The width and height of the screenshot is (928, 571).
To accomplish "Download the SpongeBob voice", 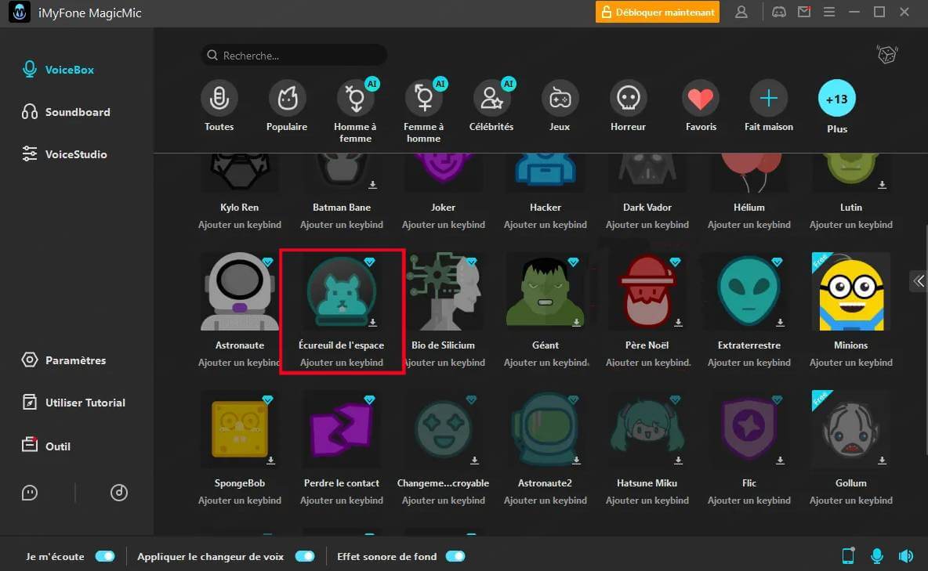I will 270,461.
